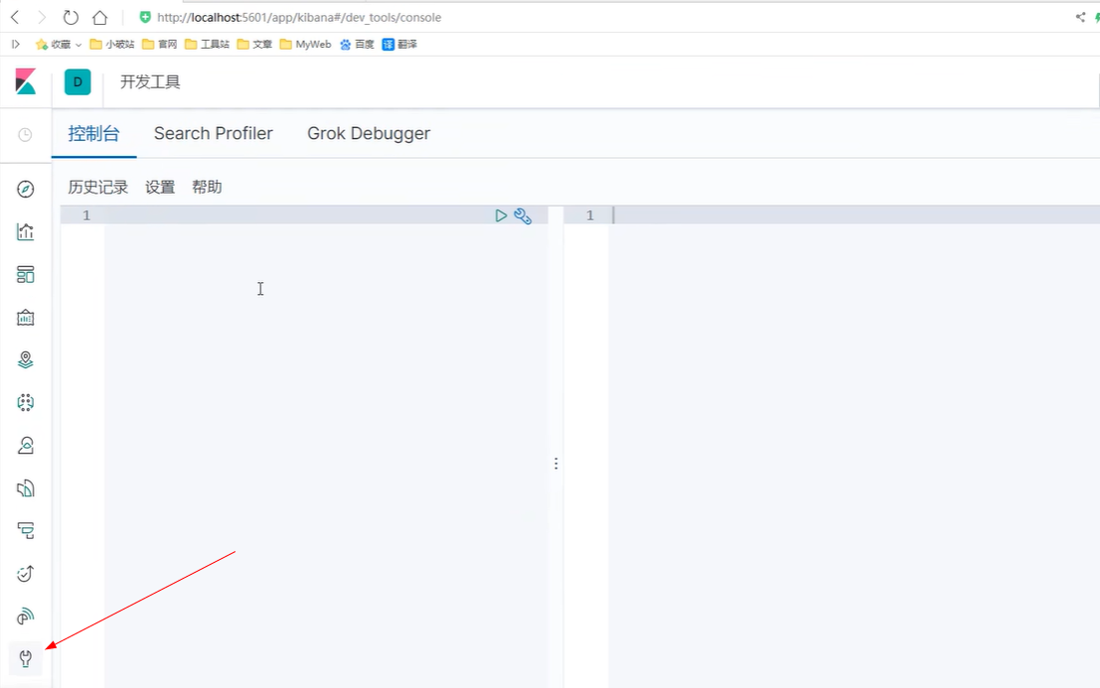Go to browser home page
The width and height of the screenshot is (1100, 688).
[99, 17]
